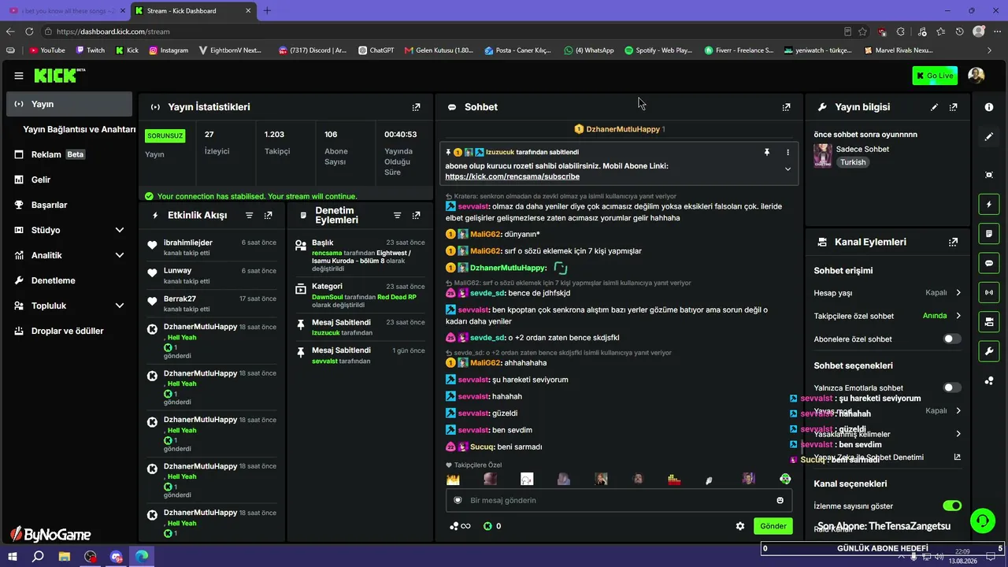
Task: Open the Windows Start menu
Action: pyautogui.click(x=13, y=556)
